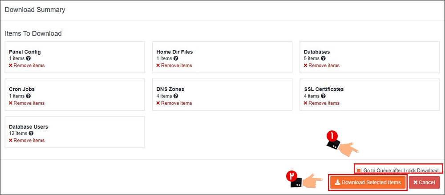Click the help icon beside Panel Config items
The image size is (445, 195).
(x=28, y=58)
